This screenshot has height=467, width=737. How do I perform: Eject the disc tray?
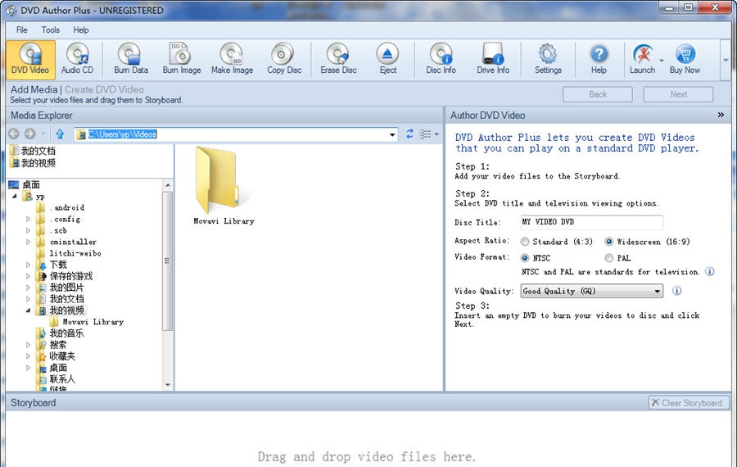pos(388,58)
